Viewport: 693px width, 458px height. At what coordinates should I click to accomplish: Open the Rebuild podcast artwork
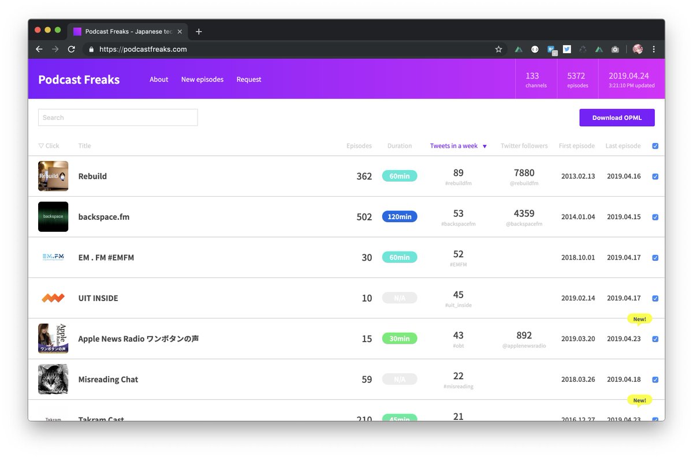[53, 176]
